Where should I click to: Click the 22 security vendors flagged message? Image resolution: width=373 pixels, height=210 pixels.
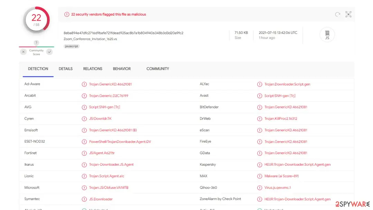pyautogui.click(x=108, y=14)
